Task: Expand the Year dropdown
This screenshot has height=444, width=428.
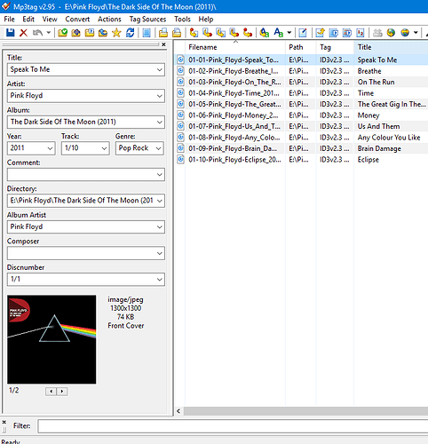Action: click(x=51, y=148)
